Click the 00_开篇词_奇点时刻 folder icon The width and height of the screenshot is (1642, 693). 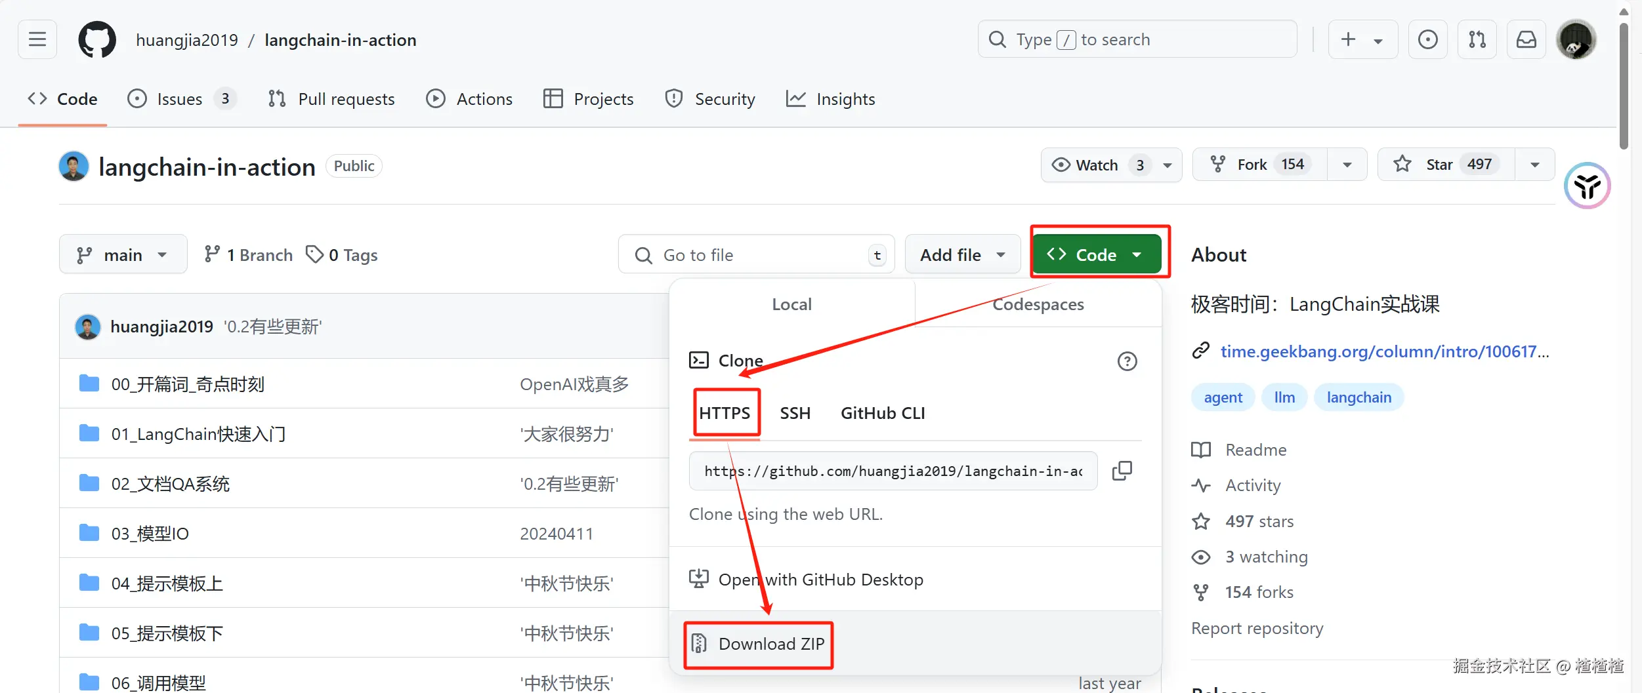pyautogui.click(x=89, y=384)
